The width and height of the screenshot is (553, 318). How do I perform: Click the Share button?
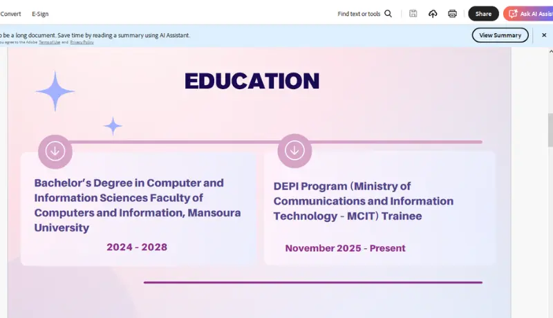coord(483,14)
